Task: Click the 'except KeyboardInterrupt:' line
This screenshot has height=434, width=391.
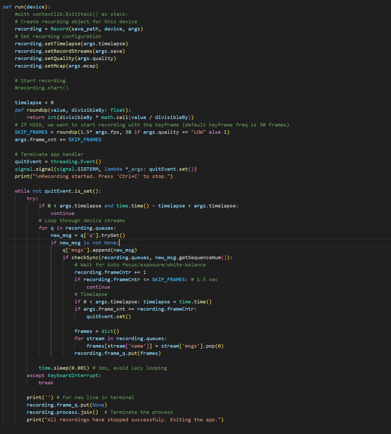Action: [64, 376]
